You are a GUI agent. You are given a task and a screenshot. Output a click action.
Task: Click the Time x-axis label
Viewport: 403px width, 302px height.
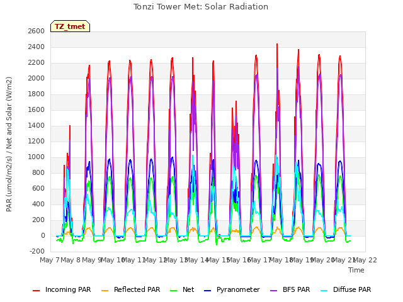356,270
